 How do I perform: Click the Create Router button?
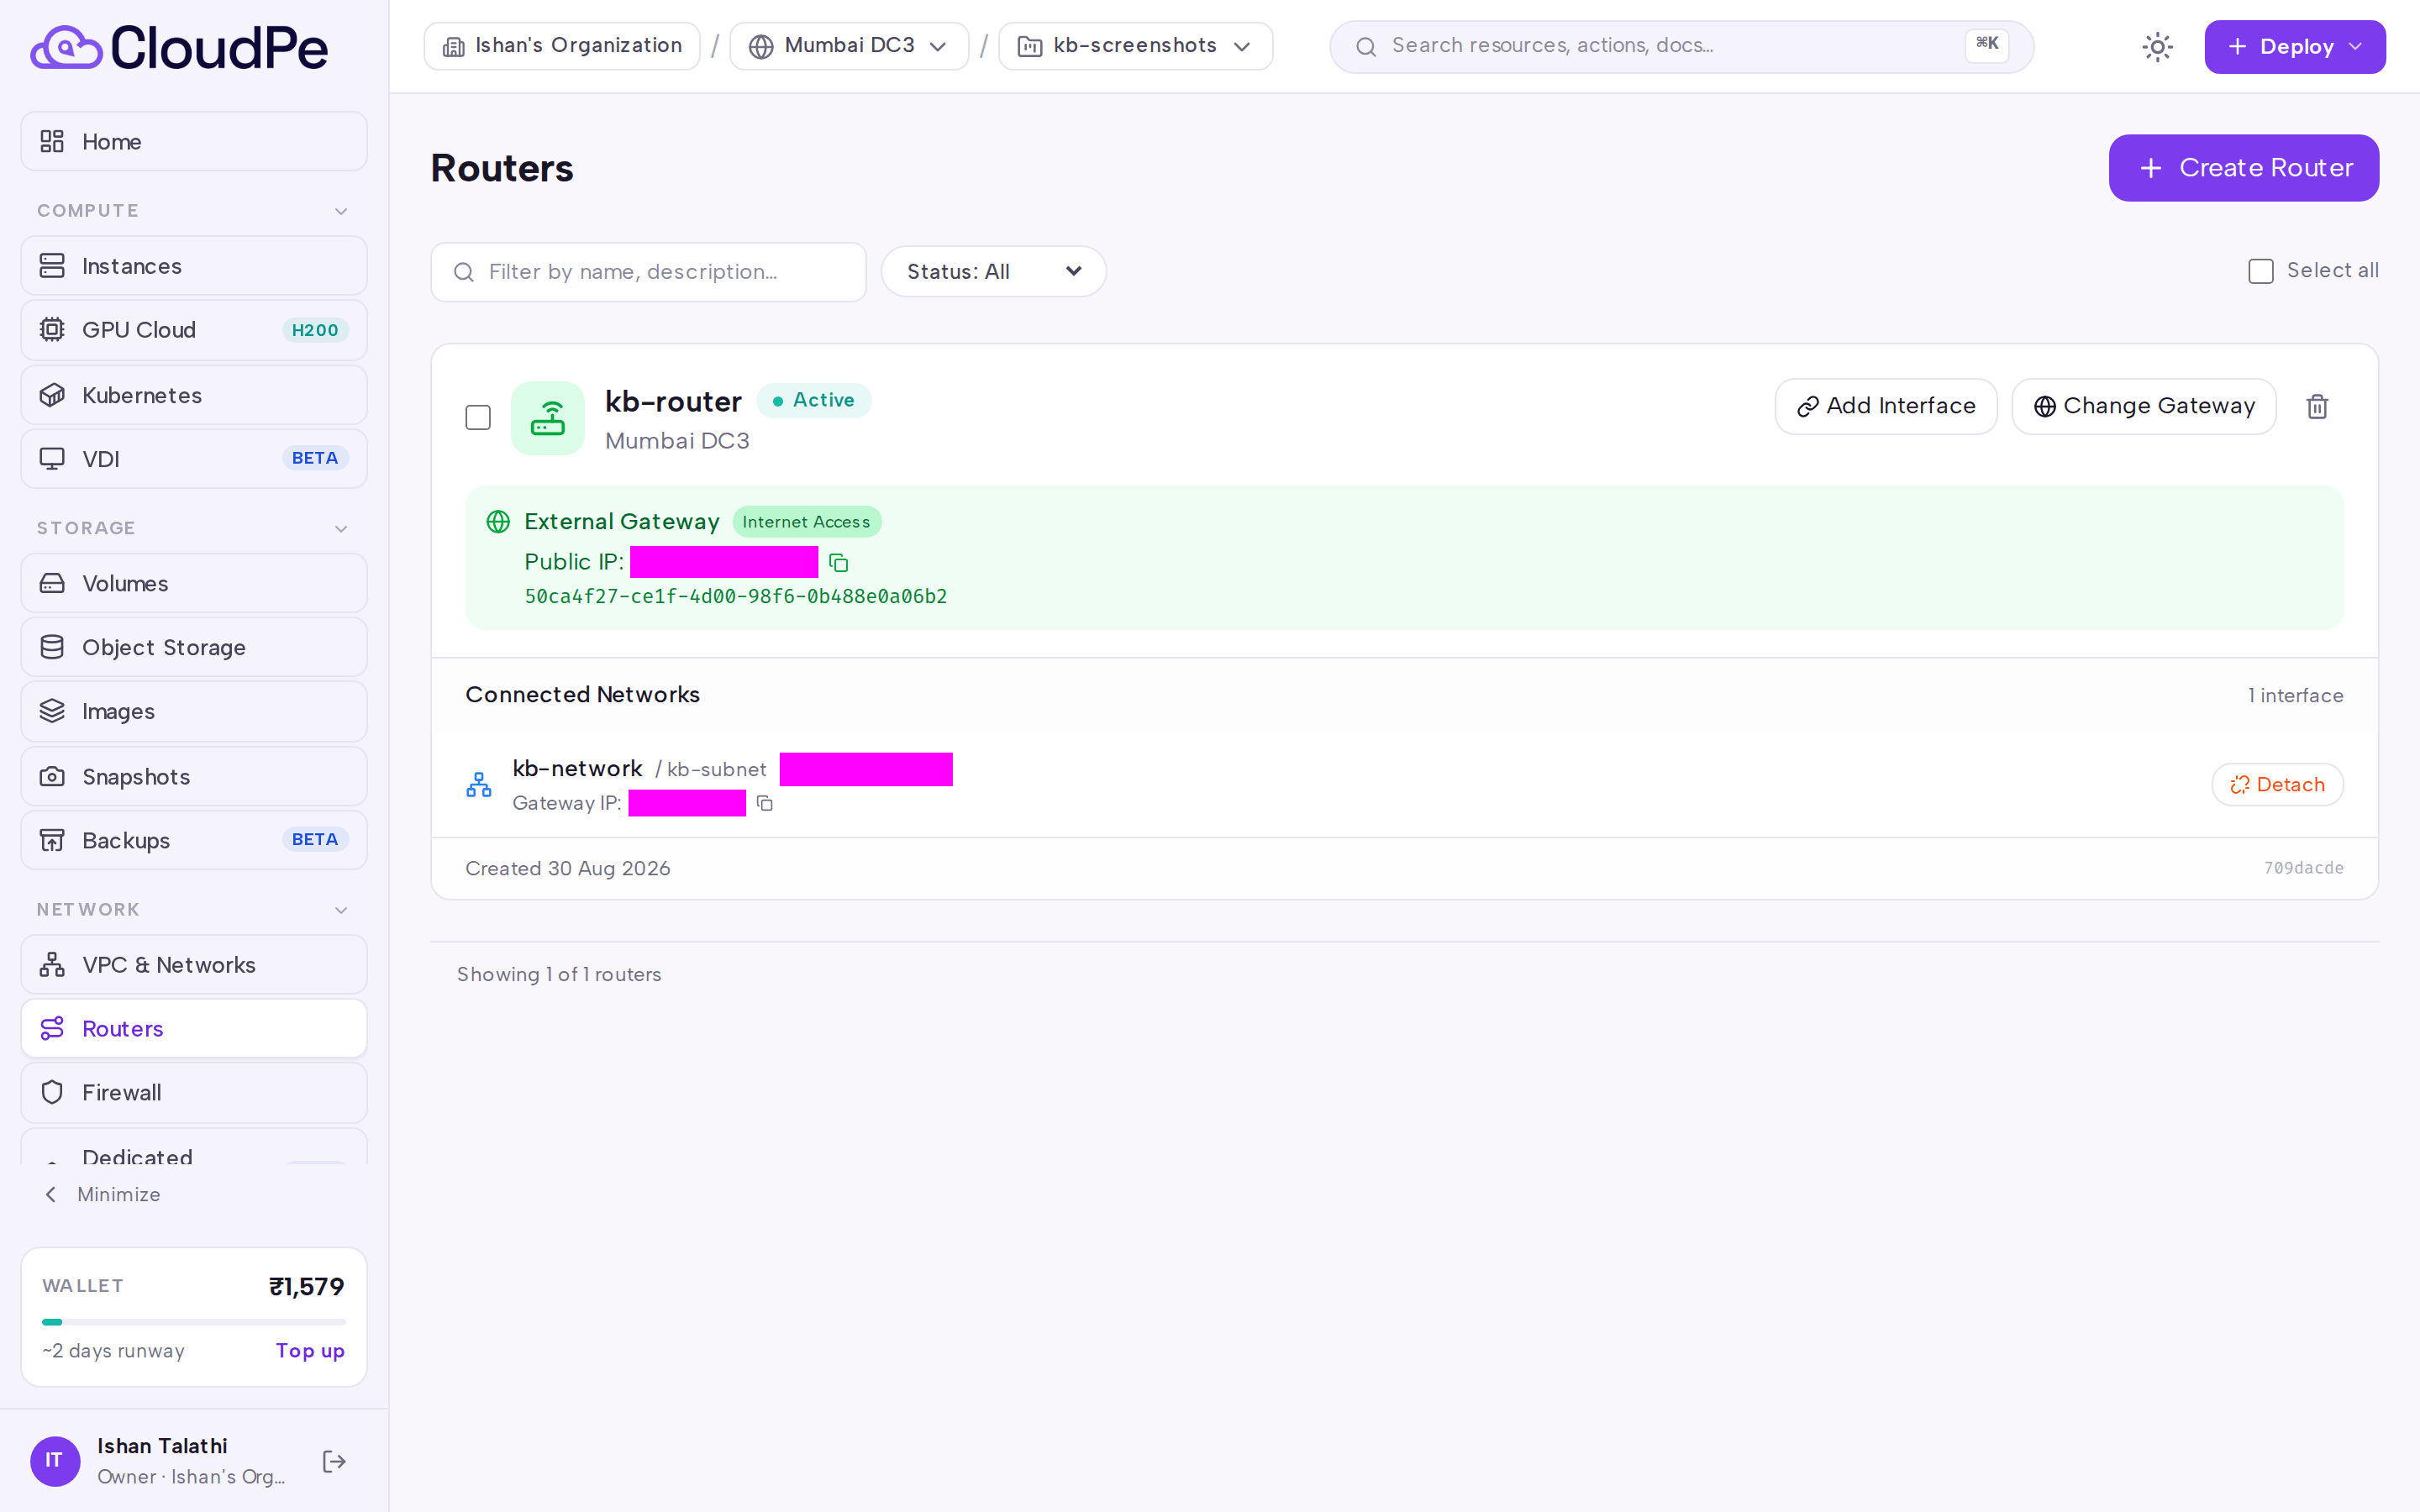coord(2243,168)
